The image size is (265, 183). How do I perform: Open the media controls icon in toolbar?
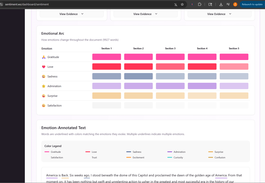228,4
